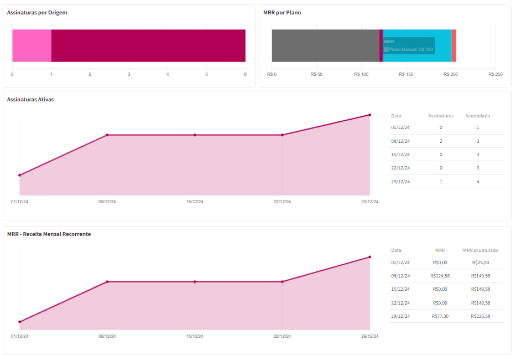Click axis label 6 in Assinaturas por Origem
Screen dimensions: 516x355
[x=245, y=75]
